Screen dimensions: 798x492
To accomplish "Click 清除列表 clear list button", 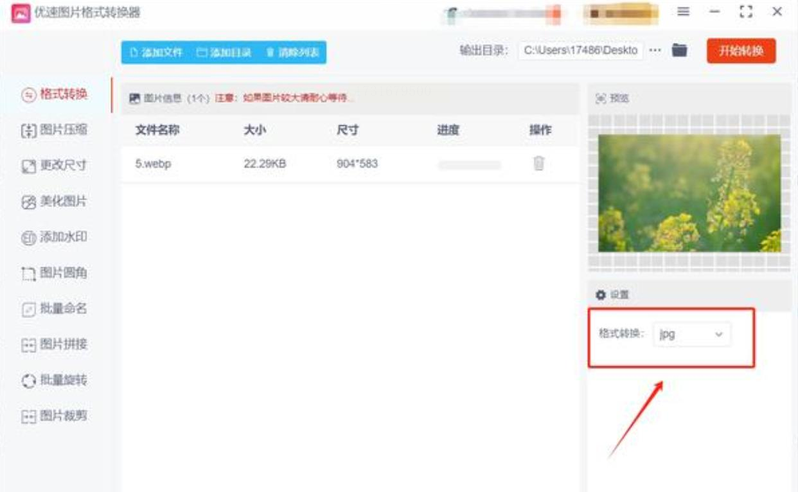I will click(292, 53).
